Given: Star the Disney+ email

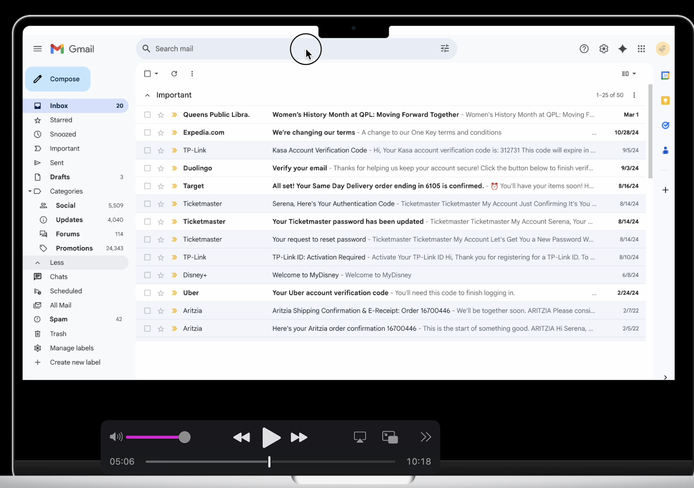Looking at the screenshot, I should click(161, 275).
